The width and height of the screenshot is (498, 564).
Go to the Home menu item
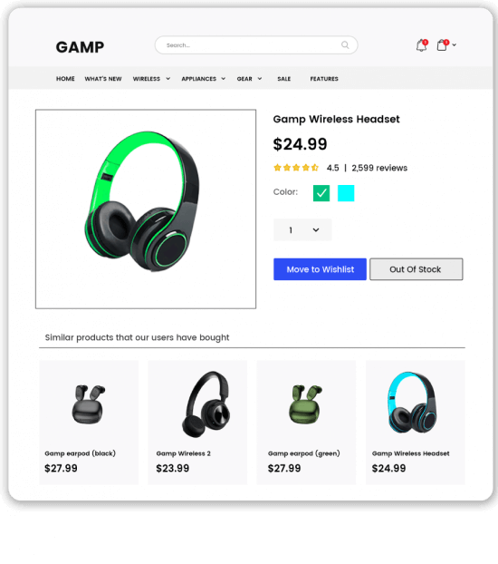(x=65, y=79)
